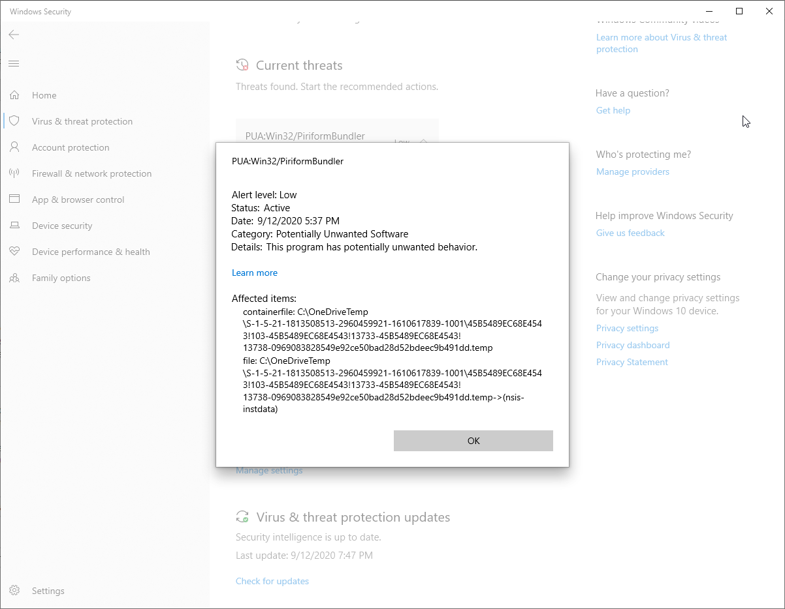Open the Learn more link in the dialog

tap(255, 273)
